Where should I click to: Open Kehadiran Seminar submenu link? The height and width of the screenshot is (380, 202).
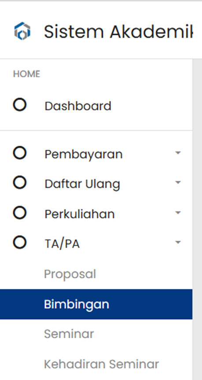pyautogui.click(x=102, y=364)
